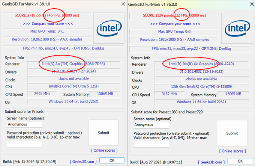Focus screen name field in v1.36.0.0 window
The height and width of the screenshot is (166, 255).
pyautogui.click(x=151, y=125)
